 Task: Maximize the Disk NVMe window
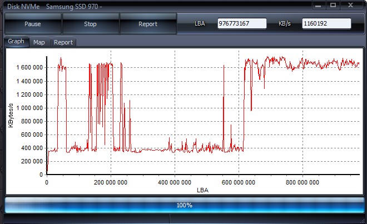click(333, 5)
